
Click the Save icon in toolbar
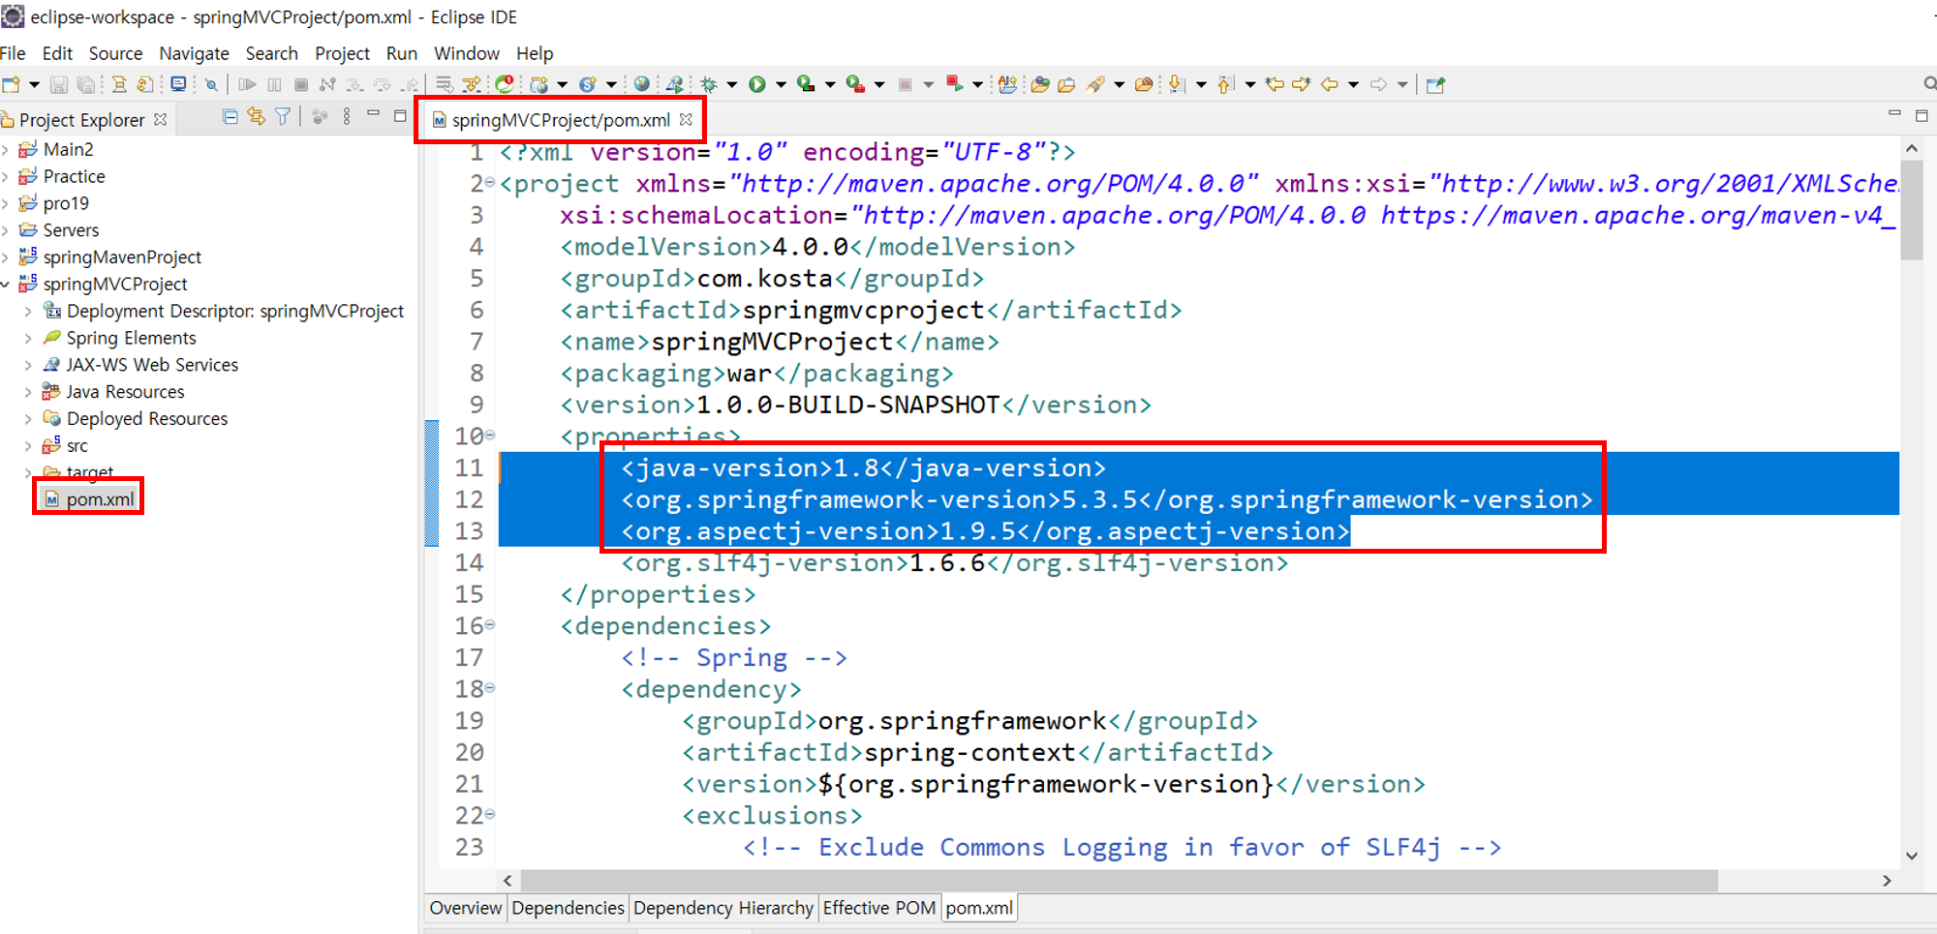(x=59, y=84)
